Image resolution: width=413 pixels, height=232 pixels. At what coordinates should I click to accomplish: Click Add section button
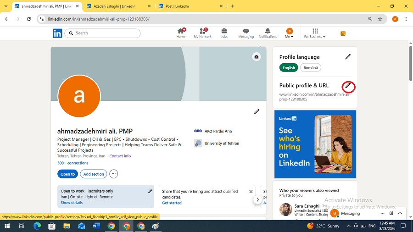coord(94,174)
